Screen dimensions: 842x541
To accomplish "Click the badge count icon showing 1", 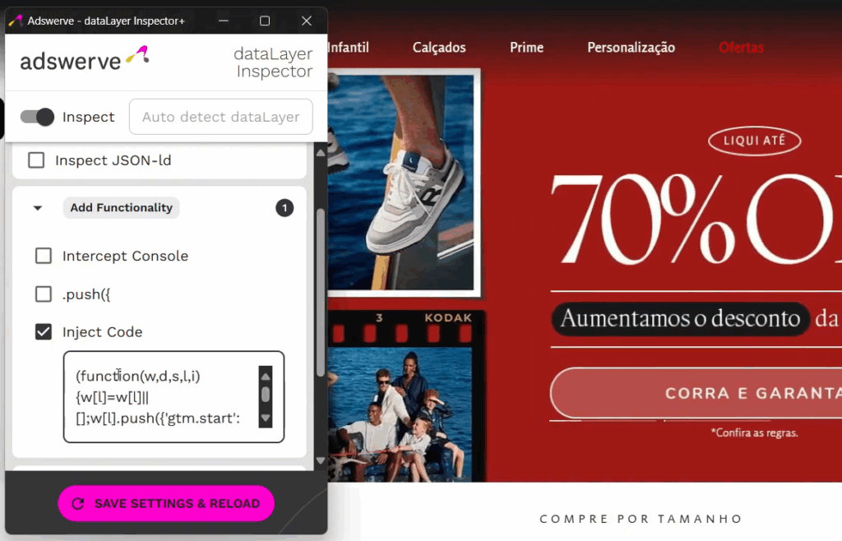I will pos(285,208).
